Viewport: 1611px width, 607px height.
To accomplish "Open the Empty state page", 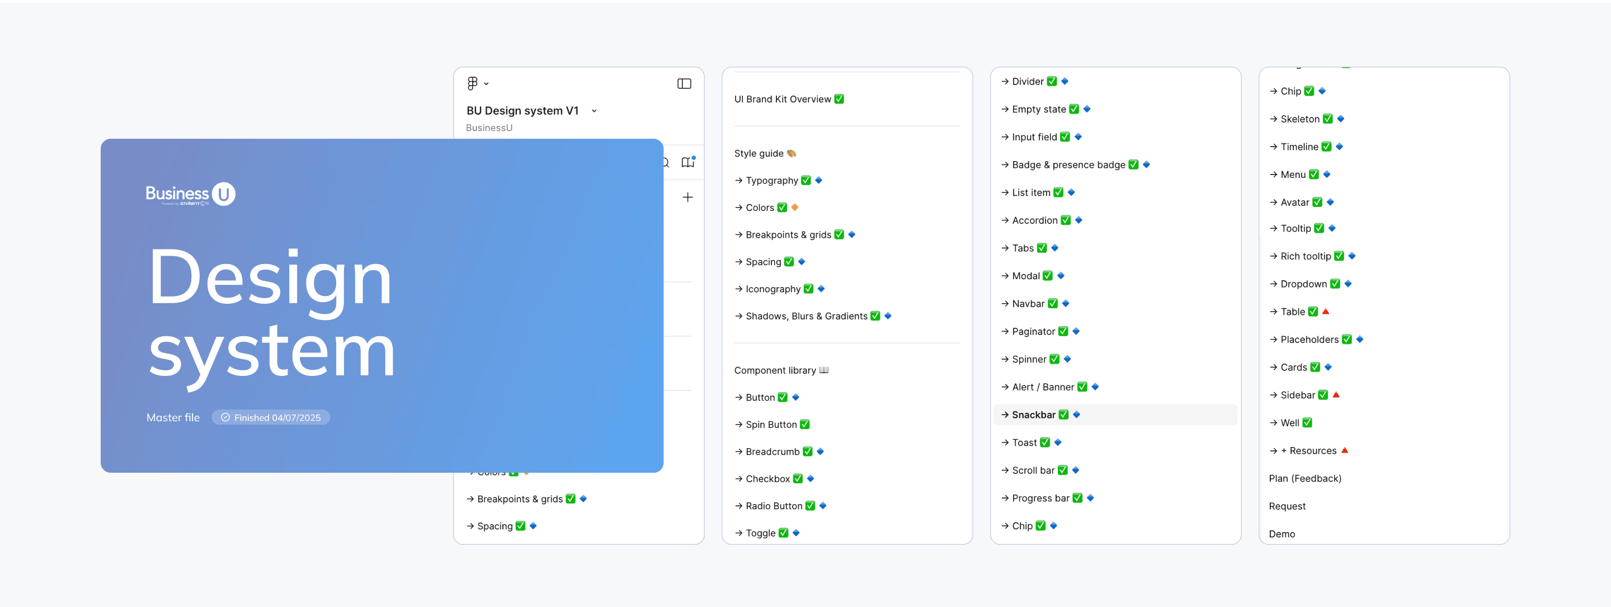I will click(1045, 109).
